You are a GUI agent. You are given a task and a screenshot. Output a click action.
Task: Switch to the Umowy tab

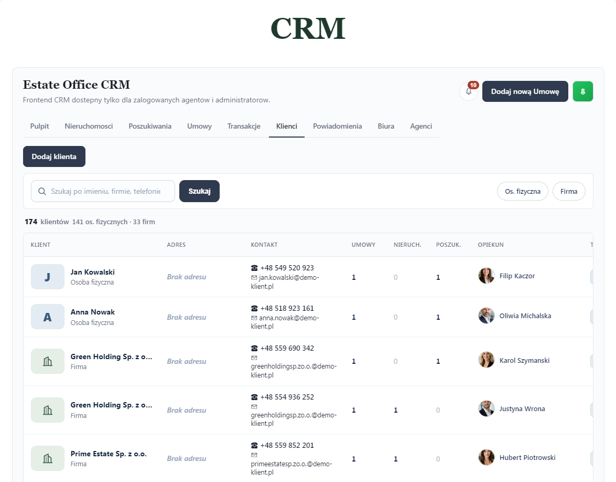199,127
